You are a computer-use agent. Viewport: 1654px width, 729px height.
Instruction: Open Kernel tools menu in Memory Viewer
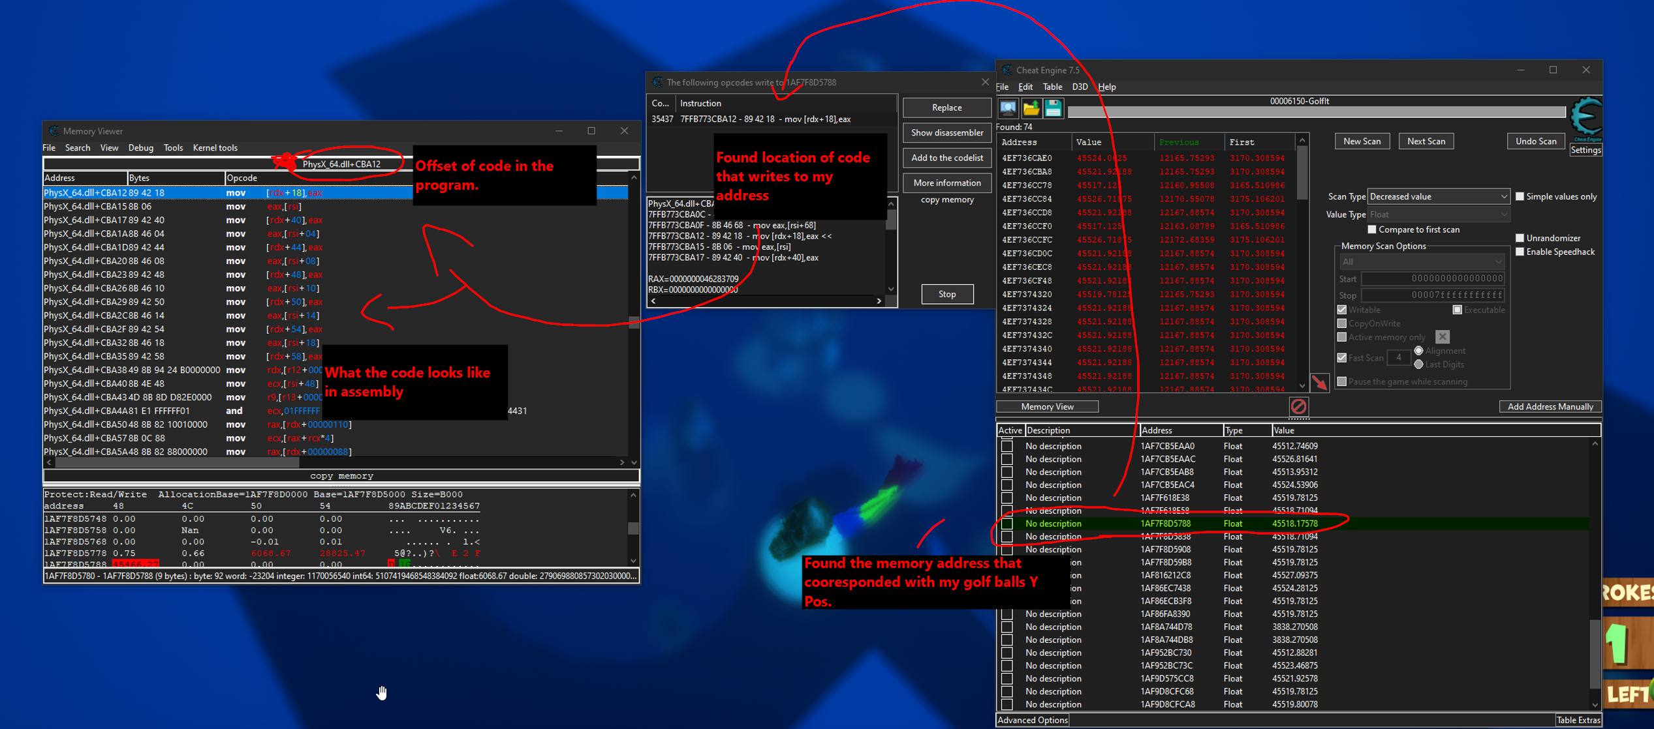coord(215,148)
